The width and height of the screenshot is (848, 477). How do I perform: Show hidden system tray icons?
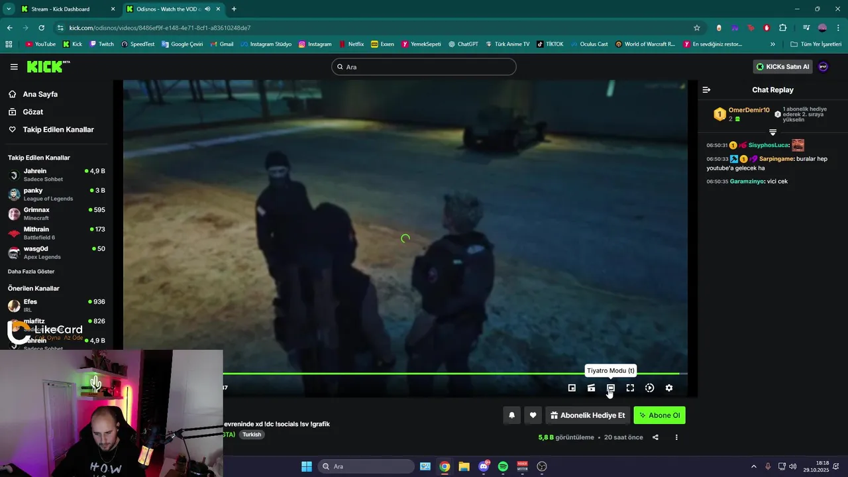[x=753, y=466]
